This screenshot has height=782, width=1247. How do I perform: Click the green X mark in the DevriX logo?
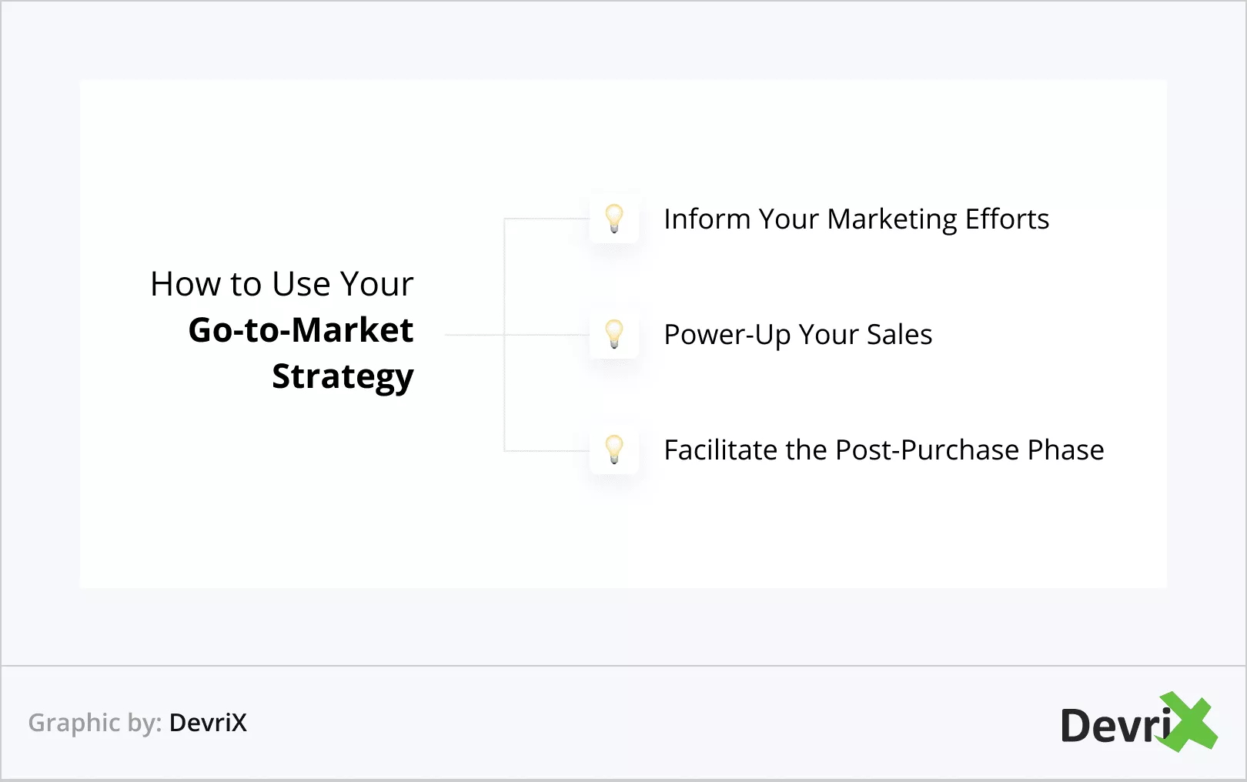coord(1188,723)
